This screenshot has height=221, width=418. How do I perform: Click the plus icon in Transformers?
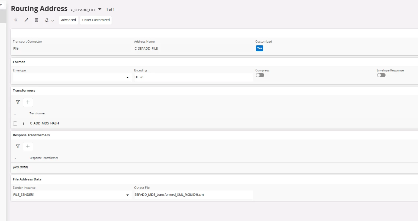pos(28,102)
